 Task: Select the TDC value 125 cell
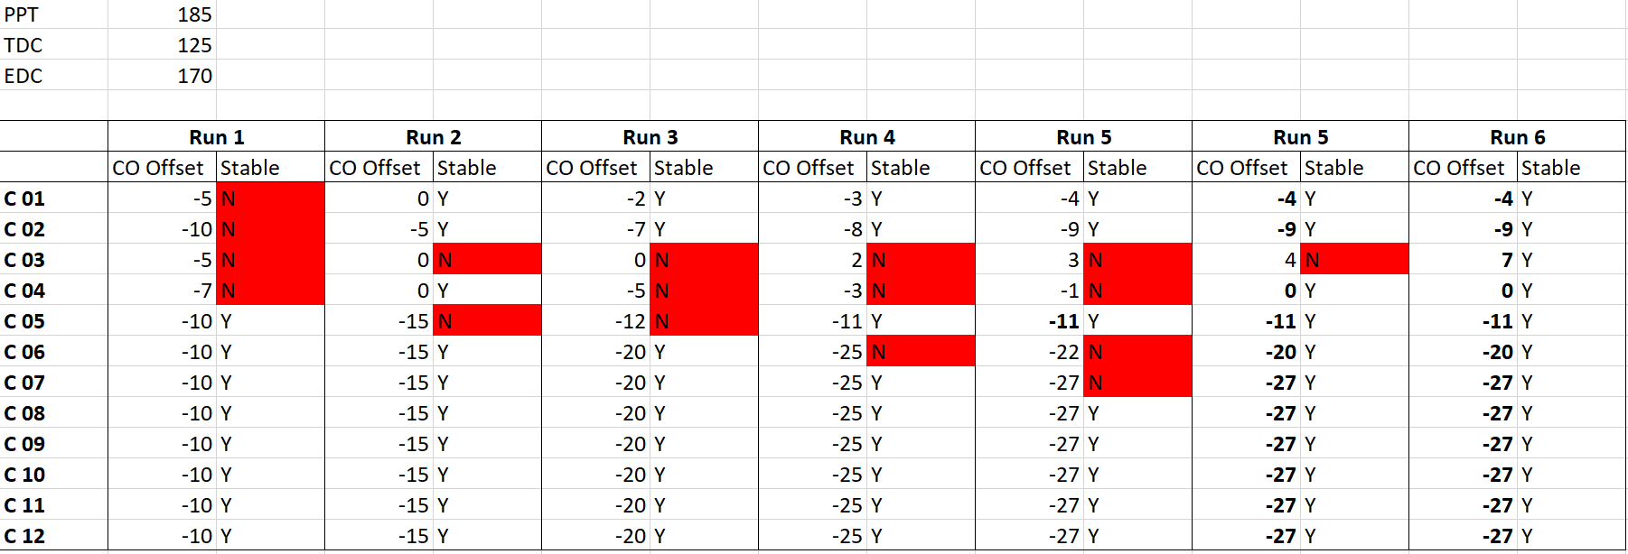coord(162,45)
